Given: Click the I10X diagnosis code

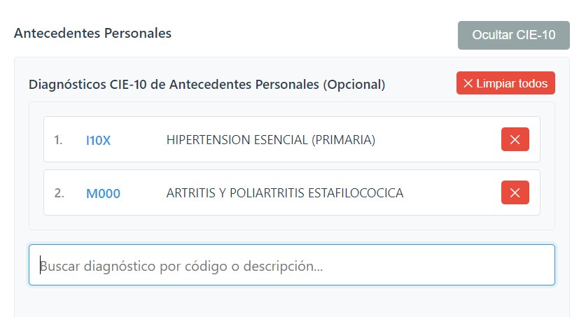Looking at the screenshot, I should coord(98,140).
